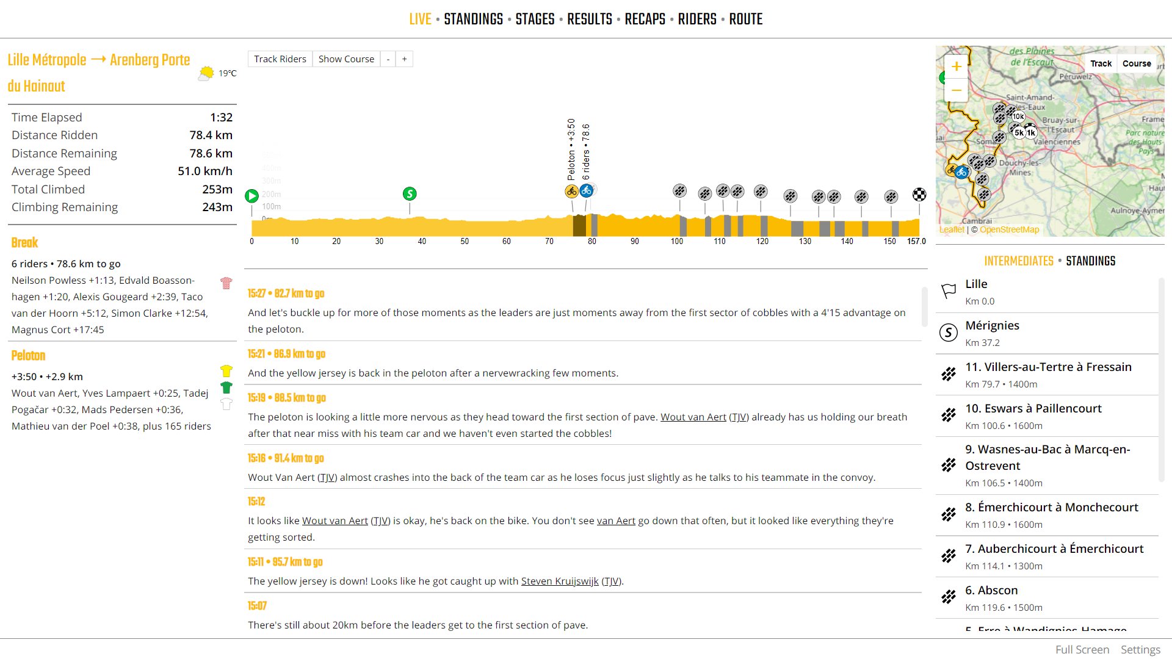The image size is (1172, 659).
Task: Click the 10k marker on the map
Action: [x=1018, y=117]
